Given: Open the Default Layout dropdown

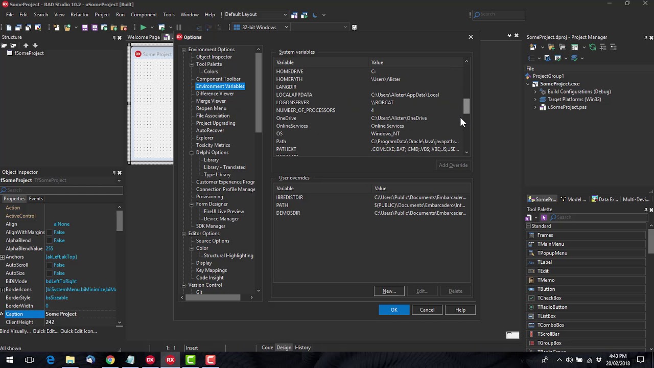Looking at the screenshot, I should [x=285, y=14].
